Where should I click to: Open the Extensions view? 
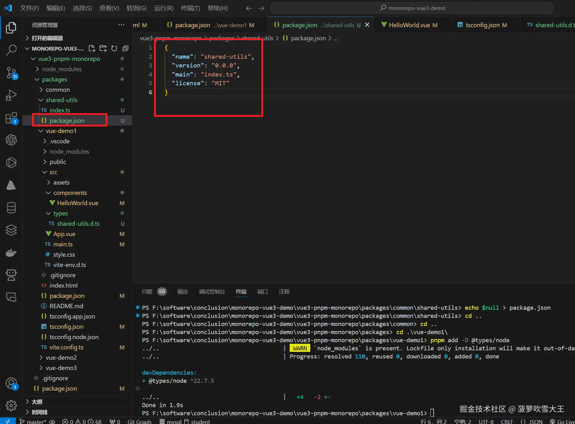tap(11, 118)
